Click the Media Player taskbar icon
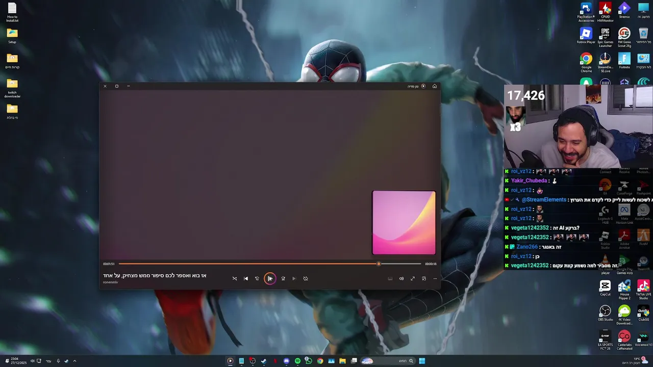653x367 pixels. point(230,361)
